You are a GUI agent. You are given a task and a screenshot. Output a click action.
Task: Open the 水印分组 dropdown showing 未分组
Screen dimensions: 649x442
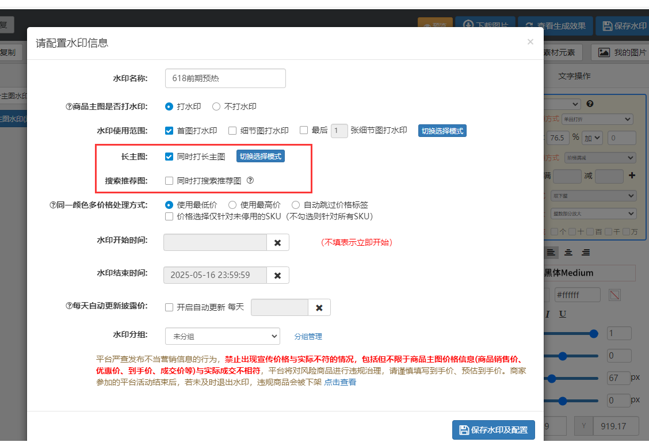(x=222, y=336)
